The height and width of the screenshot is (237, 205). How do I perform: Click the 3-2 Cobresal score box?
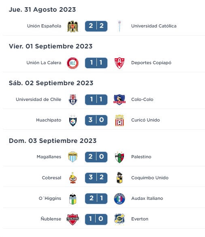(96, 178)
